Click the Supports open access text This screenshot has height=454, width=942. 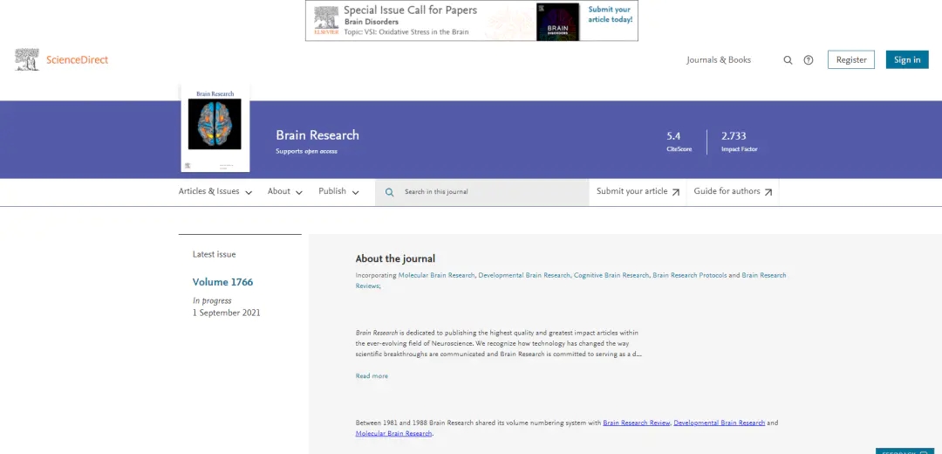click(306, 152)
